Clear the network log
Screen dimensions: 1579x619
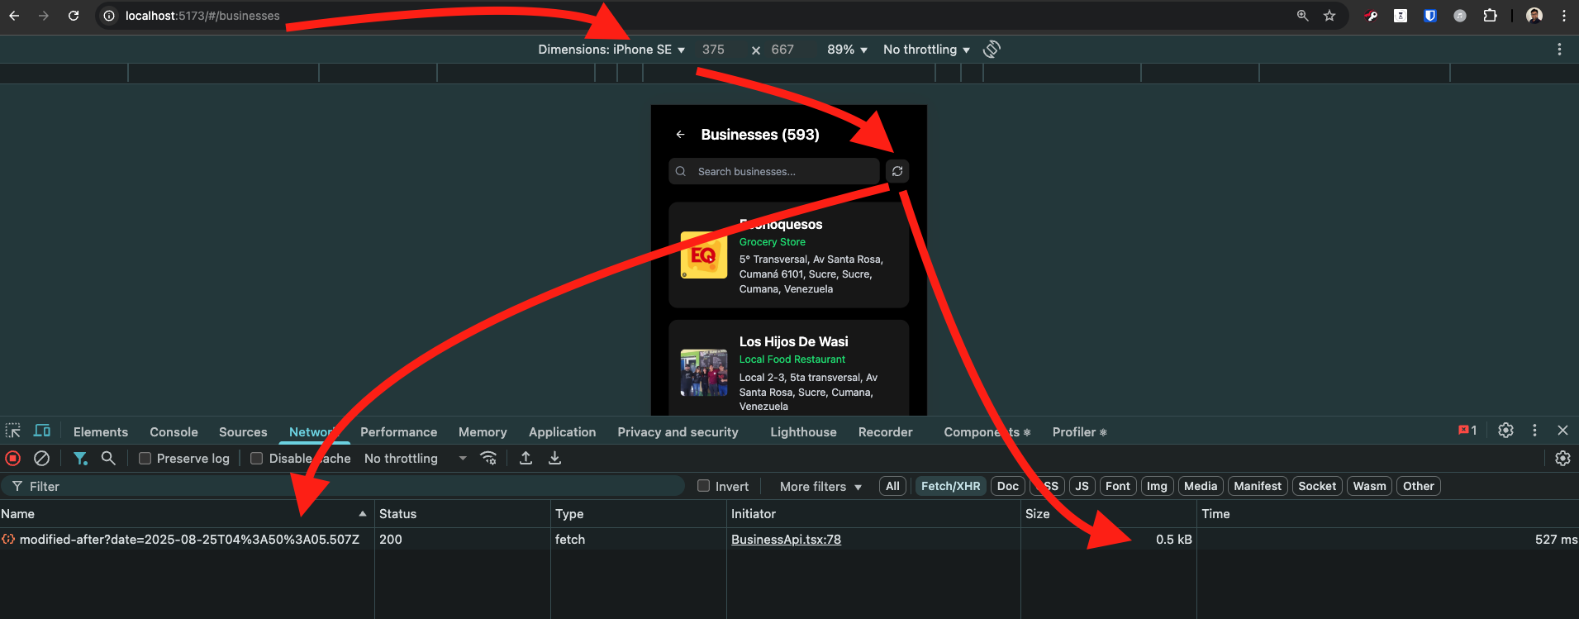pyautogui.click(x=41, y=458)
